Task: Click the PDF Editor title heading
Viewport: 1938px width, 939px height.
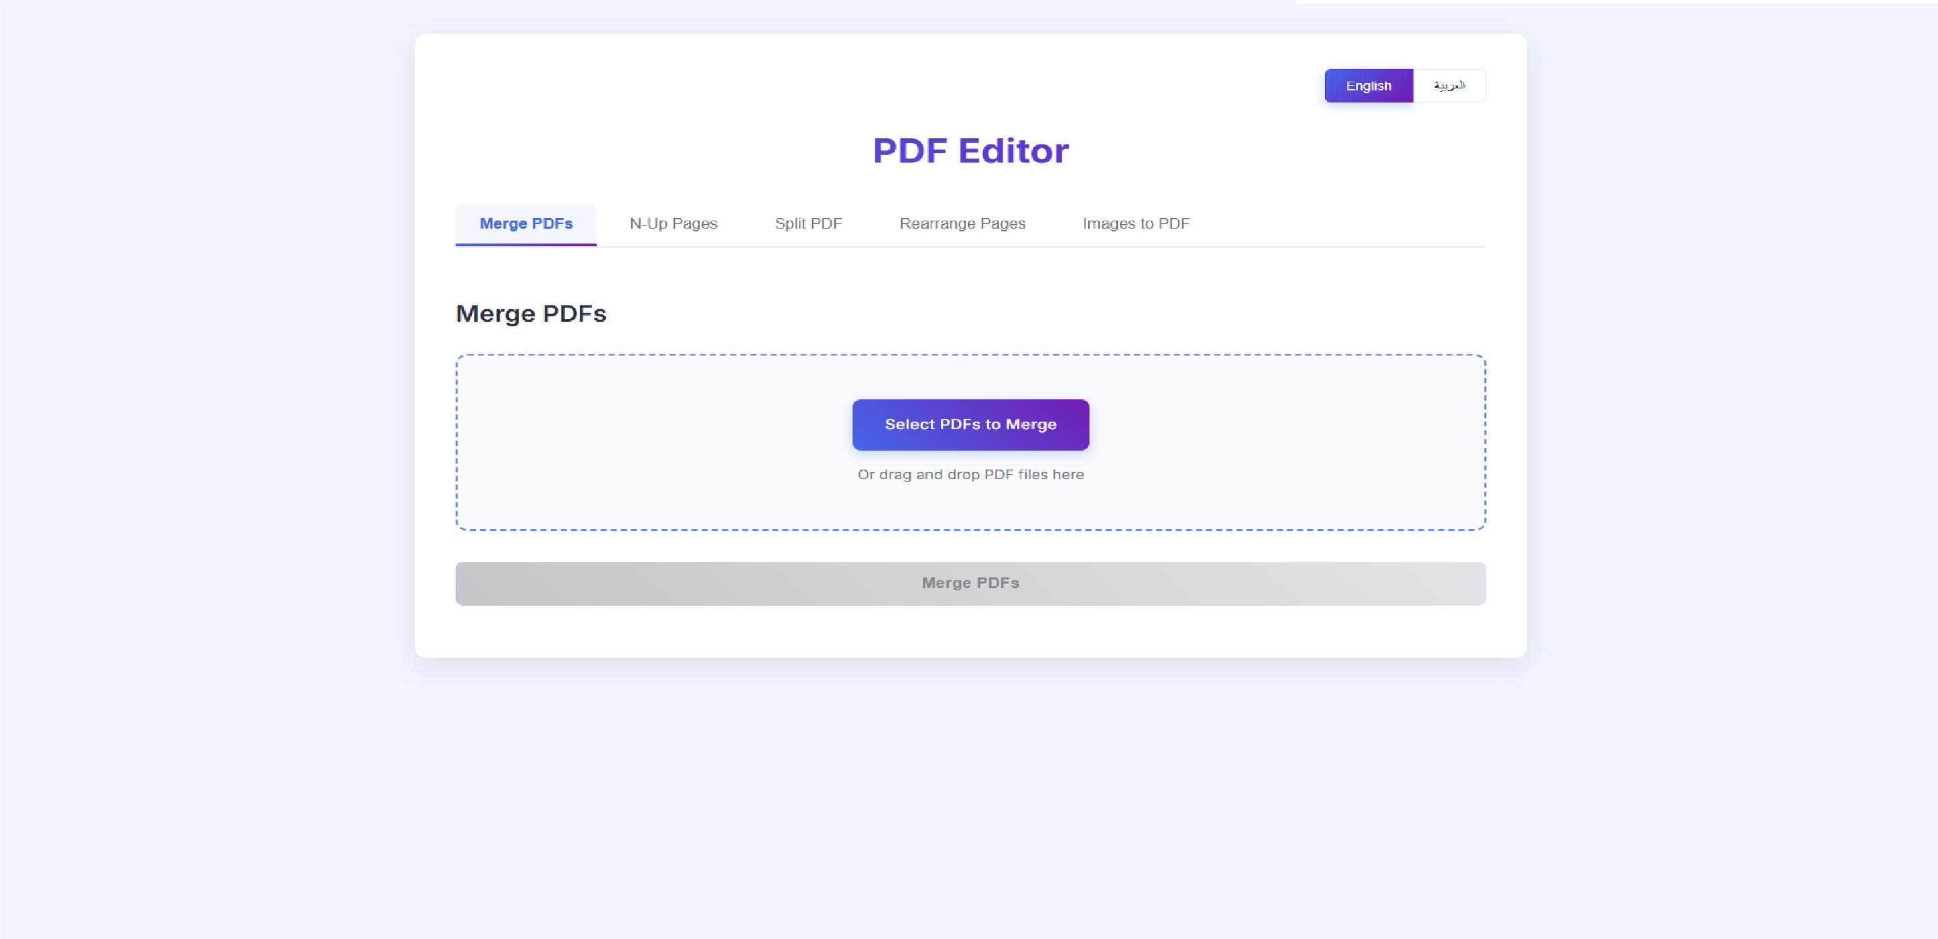Action: (971, 150)
